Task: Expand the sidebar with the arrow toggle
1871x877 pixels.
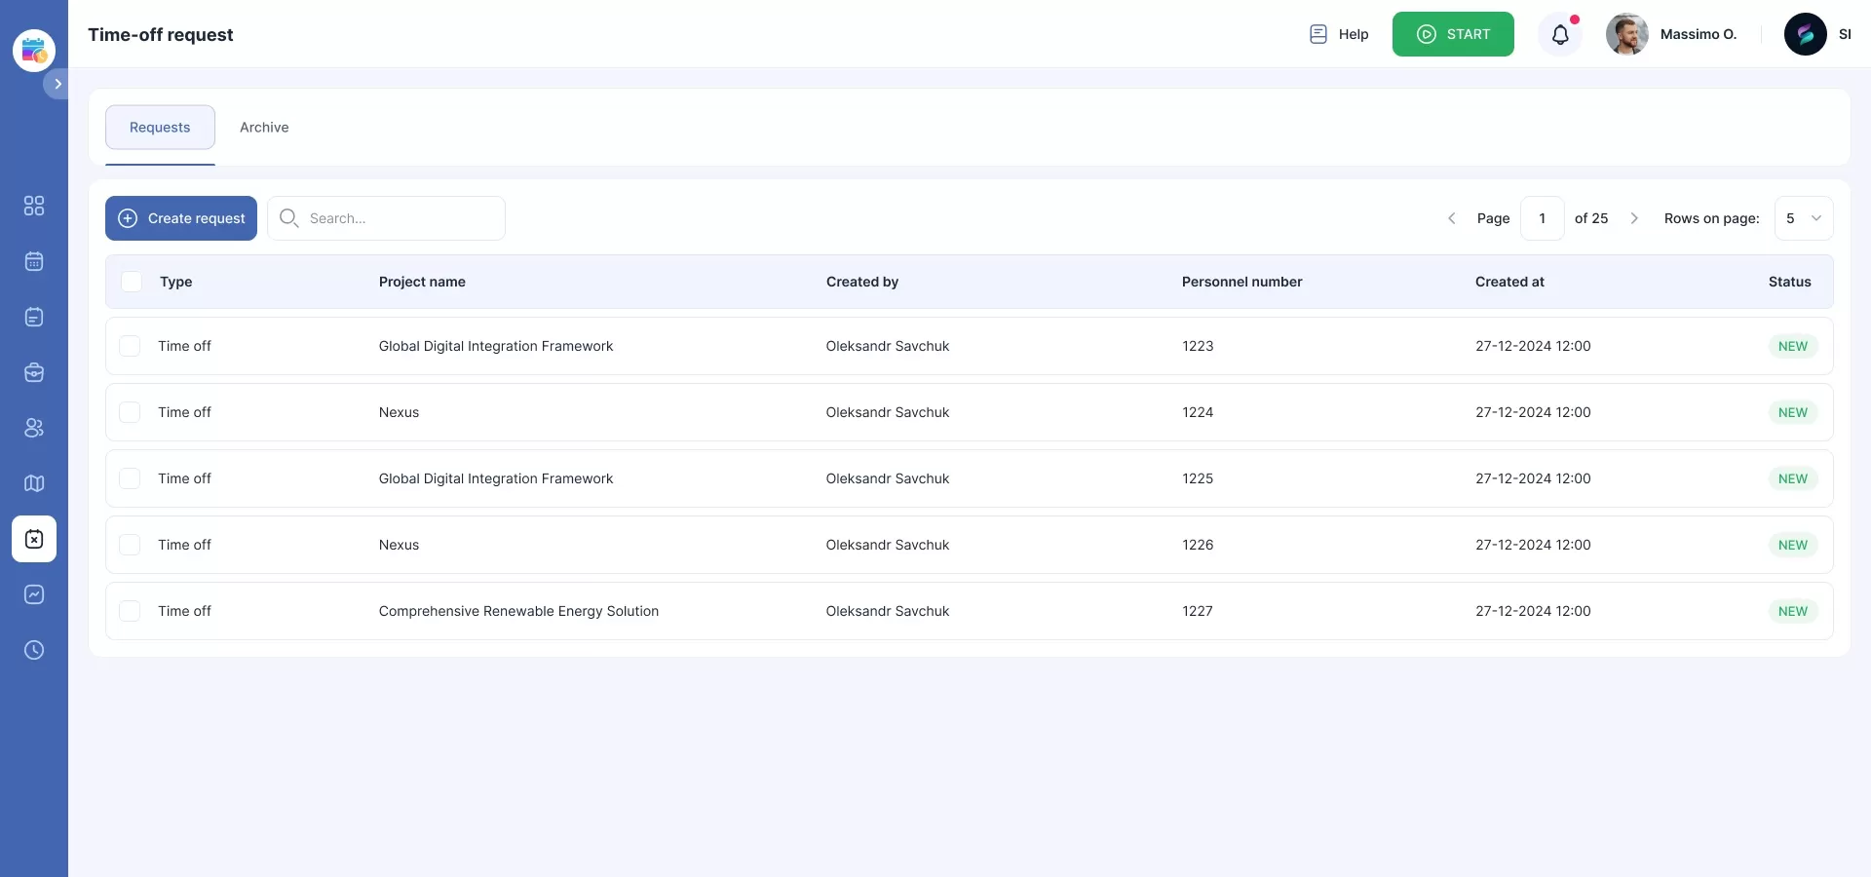Action: click(57, 84)
